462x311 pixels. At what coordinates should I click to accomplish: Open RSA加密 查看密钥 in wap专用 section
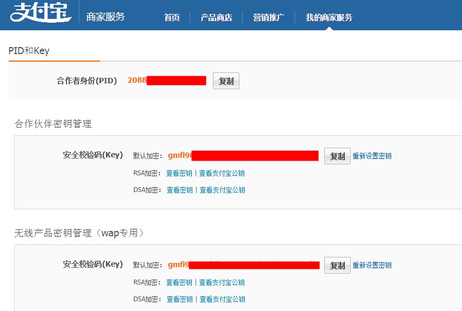coord(179,282)
